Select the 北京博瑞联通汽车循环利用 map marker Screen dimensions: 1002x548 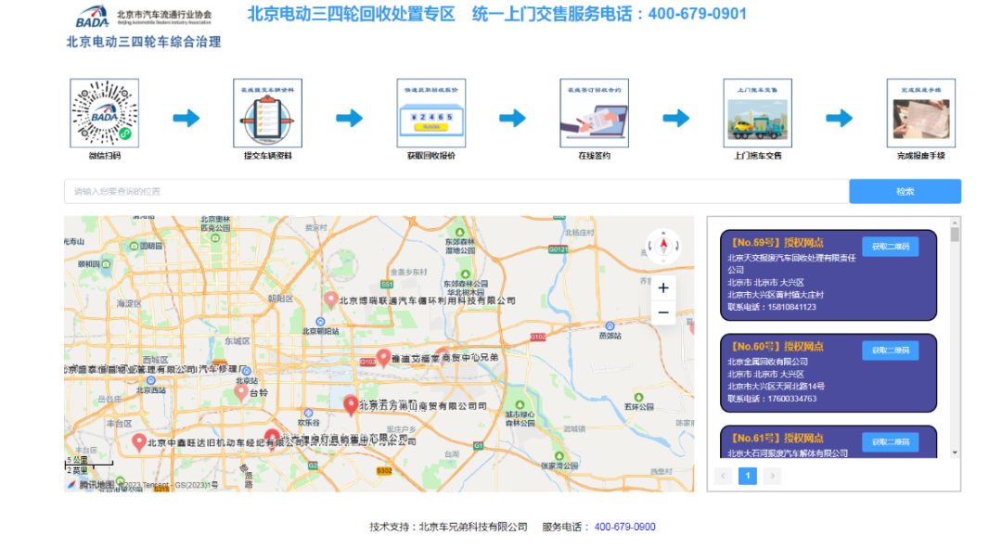[330, 299]
